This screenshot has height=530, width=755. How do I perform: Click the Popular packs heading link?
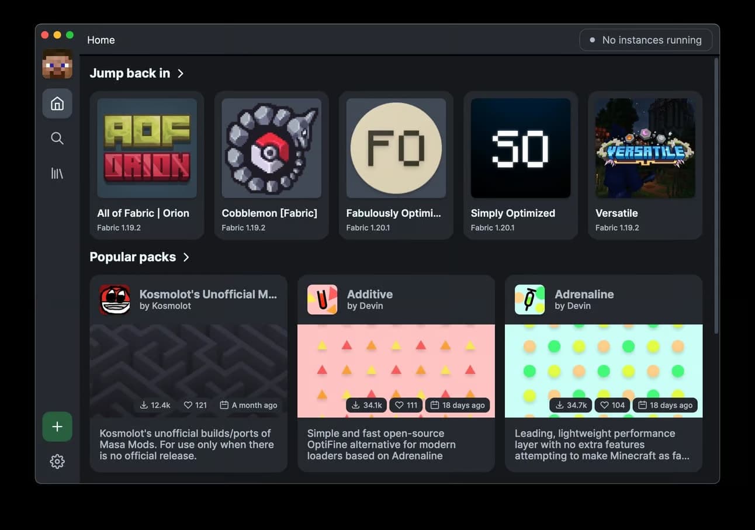pos(133,257)
